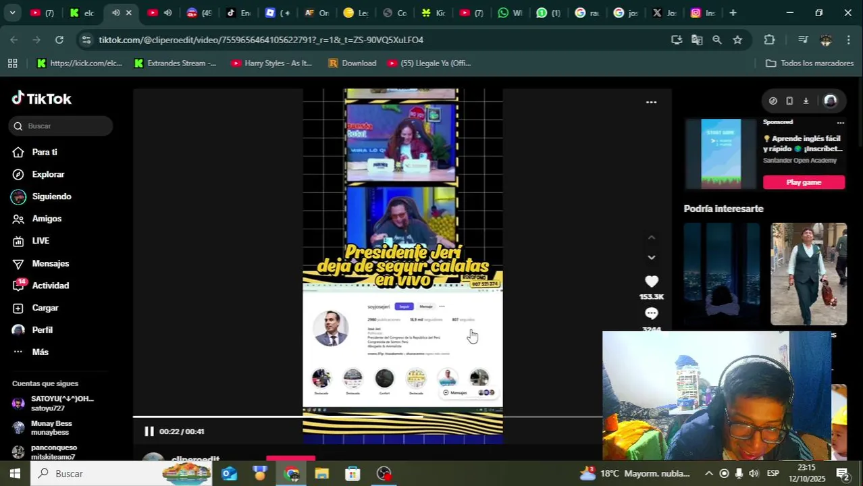Switch to the Instagram tab
This screenshot has height=486, width=863.
pos(704,13)
